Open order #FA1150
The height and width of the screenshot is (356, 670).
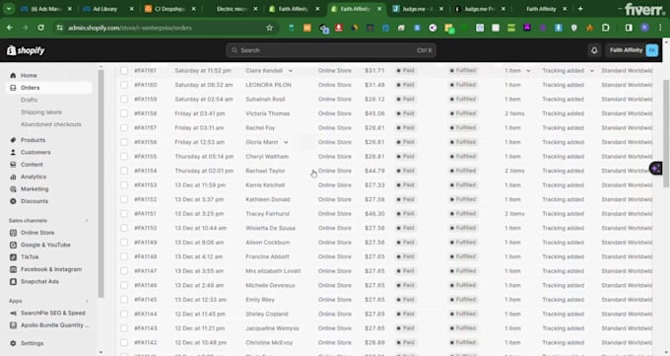(x=145, y=228)
